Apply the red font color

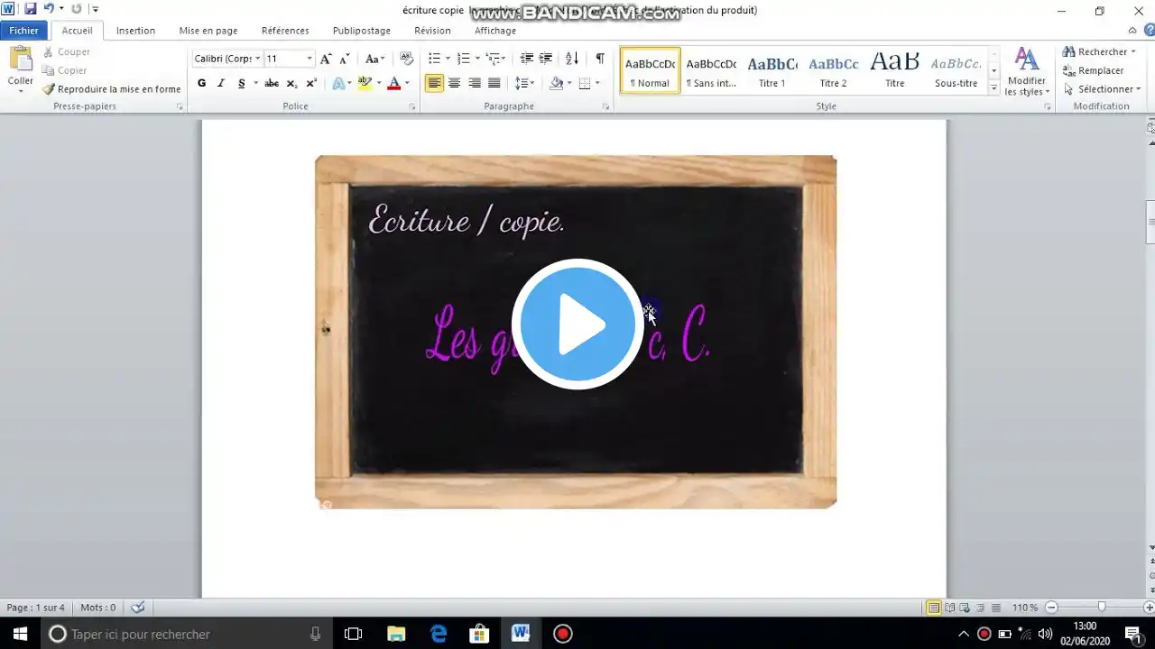(393, 84)
